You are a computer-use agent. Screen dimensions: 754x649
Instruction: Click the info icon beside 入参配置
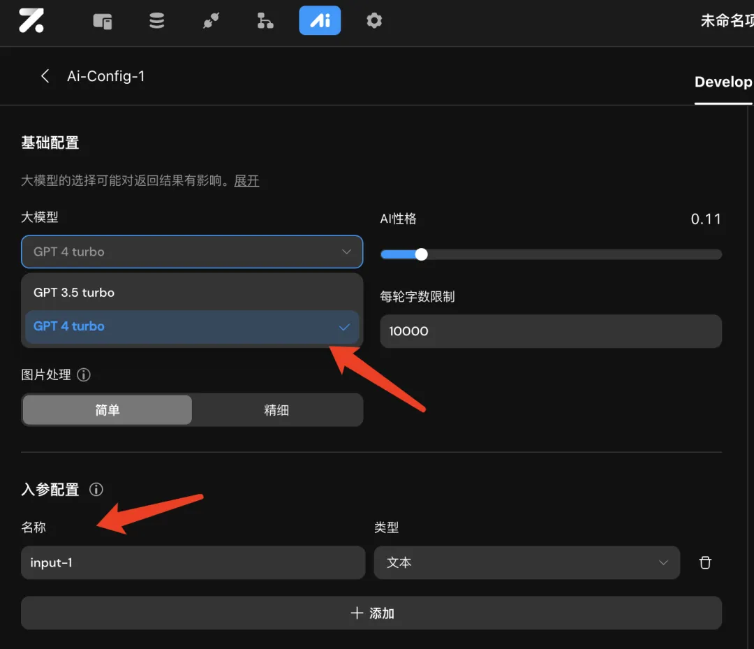(x=96, y=489)
